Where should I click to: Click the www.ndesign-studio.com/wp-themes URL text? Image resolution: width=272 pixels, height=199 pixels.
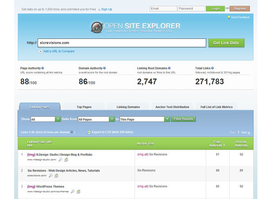pos(48,191)
